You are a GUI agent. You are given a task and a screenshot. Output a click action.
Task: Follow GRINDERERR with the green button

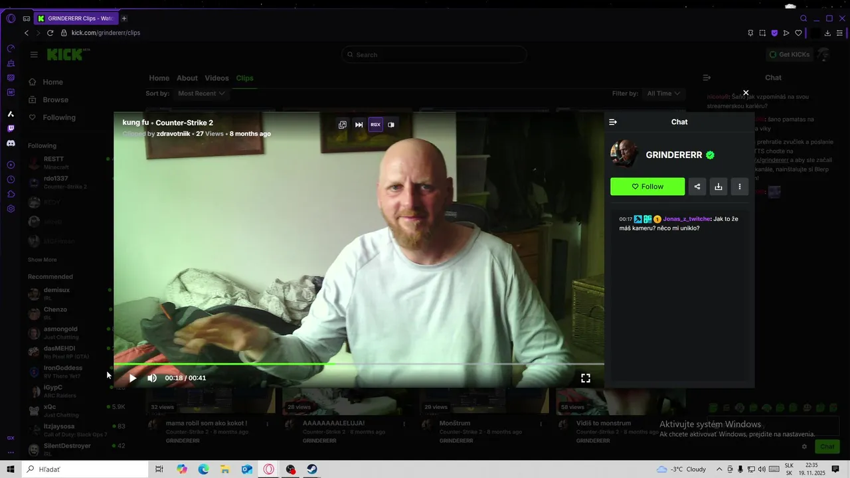coord(647,187)
